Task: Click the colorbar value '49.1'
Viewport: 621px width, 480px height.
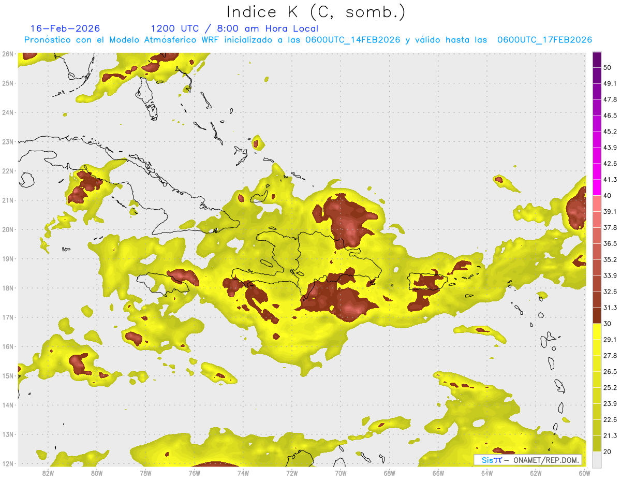Action: (x=610, y=83)
